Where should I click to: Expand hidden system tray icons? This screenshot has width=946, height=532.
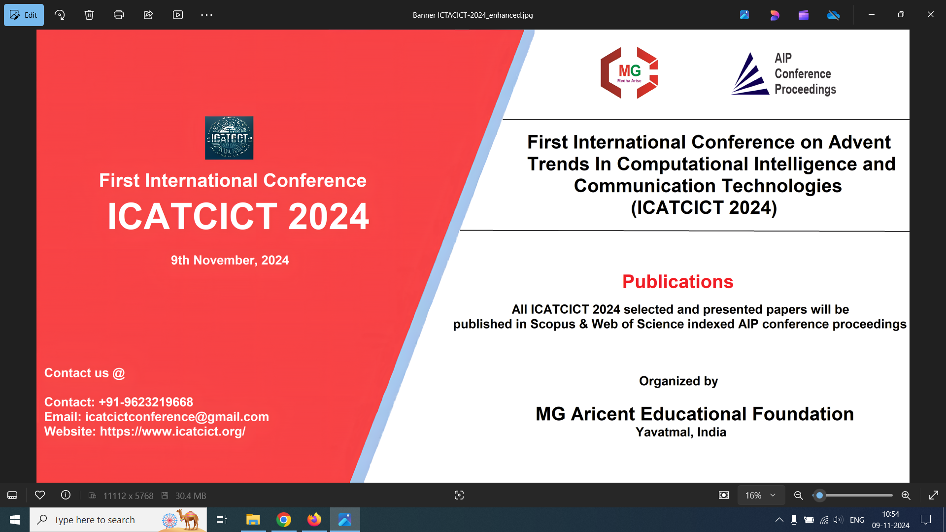point(779,520)
